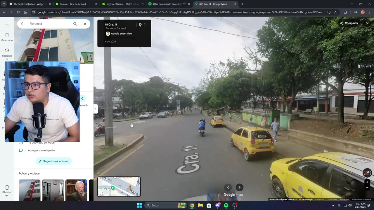Open clock and date 9:07 p.m.
This screenshot has width=374, height=210.
pyautogui.click(x=361, y=205)
